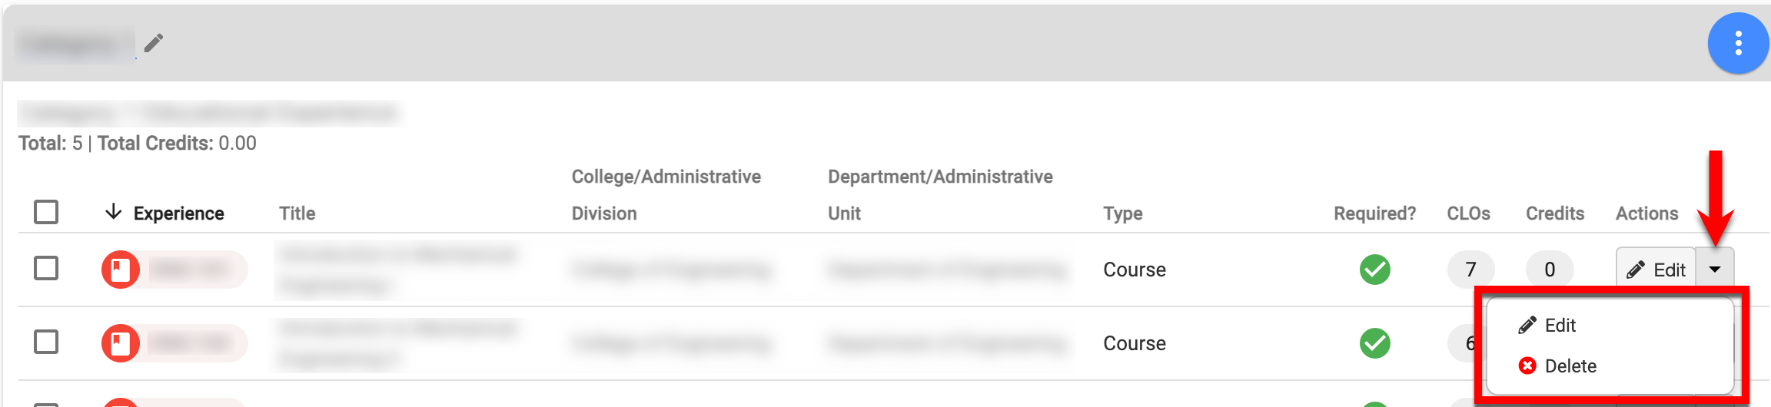Sort table by Experience column header
Image resolution: width=1771 pixels, height=407 pixels.
[178, 213]
